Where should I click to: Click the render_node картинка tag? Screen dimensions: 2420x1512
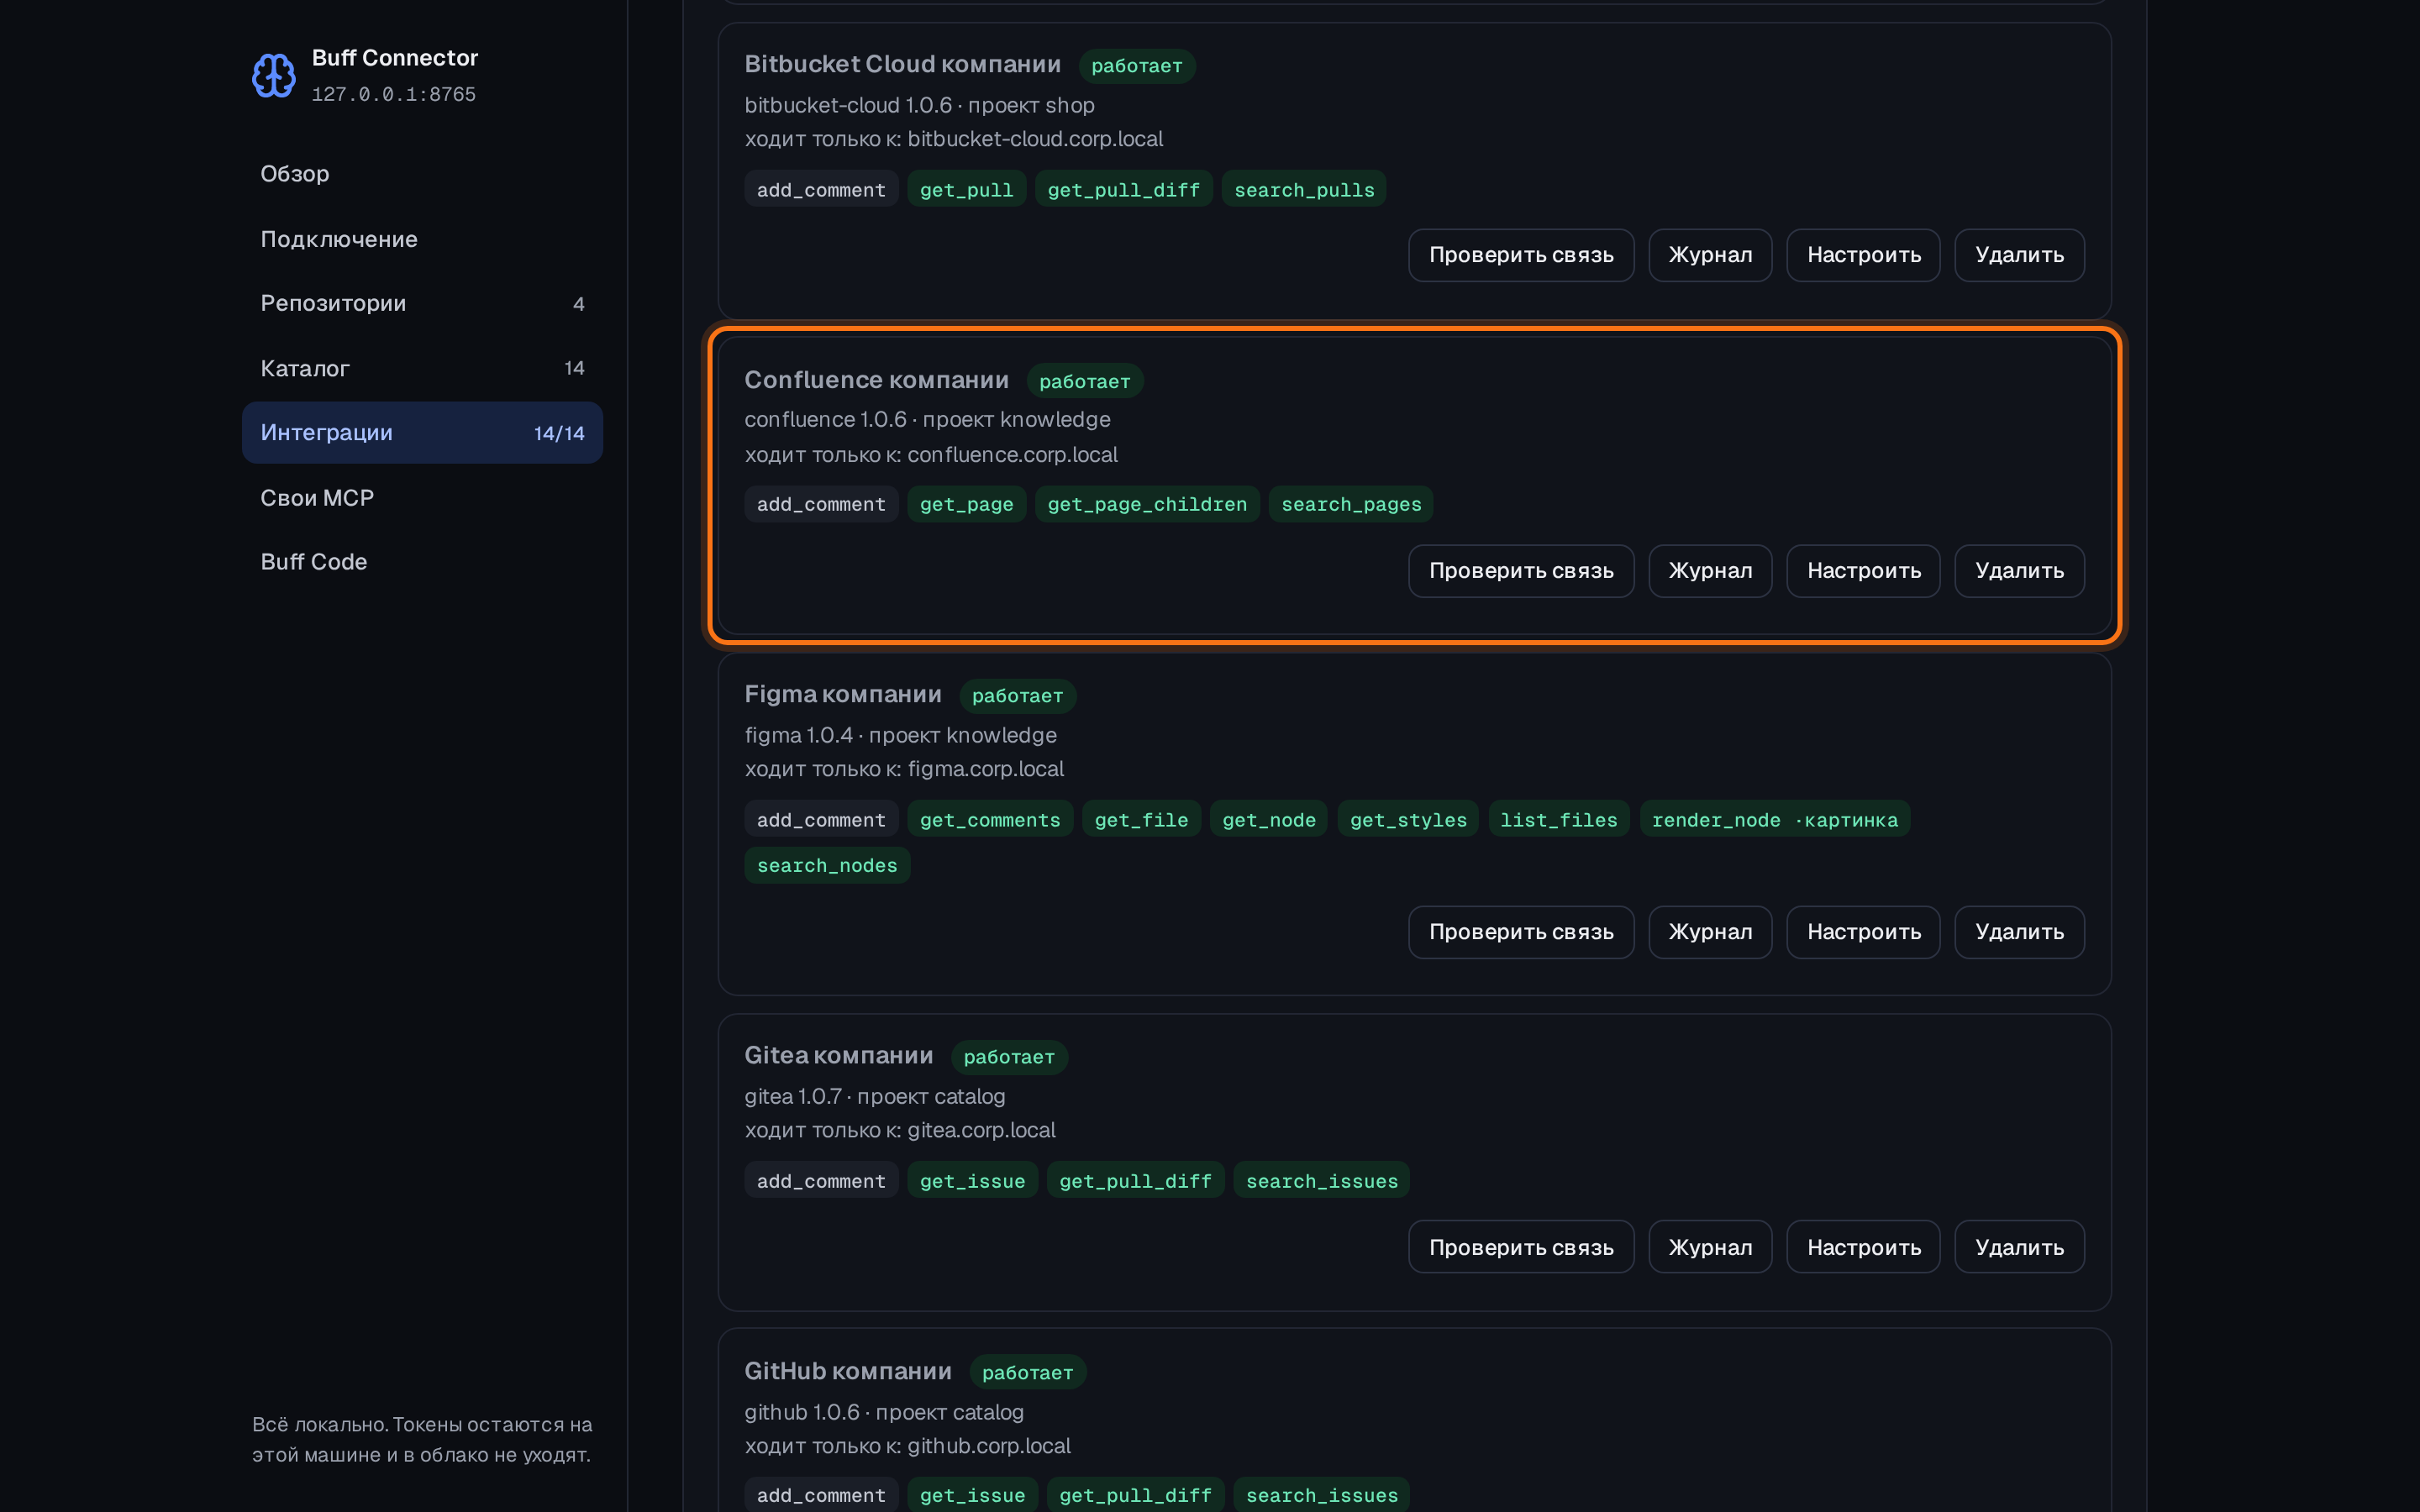(1774, 820)
